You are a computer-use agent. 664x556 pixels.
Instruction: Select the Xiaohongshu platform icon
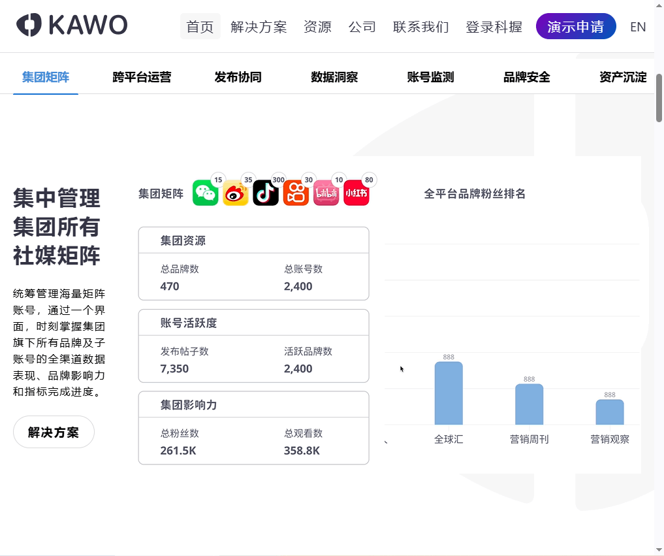pos(356,193)
